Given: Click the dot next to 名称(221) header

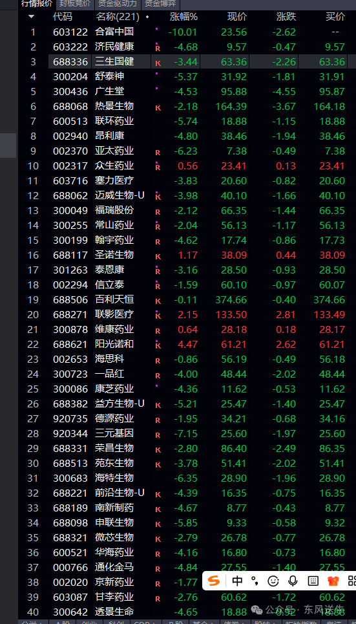Looking at the screenshot, I should [147, 17].
